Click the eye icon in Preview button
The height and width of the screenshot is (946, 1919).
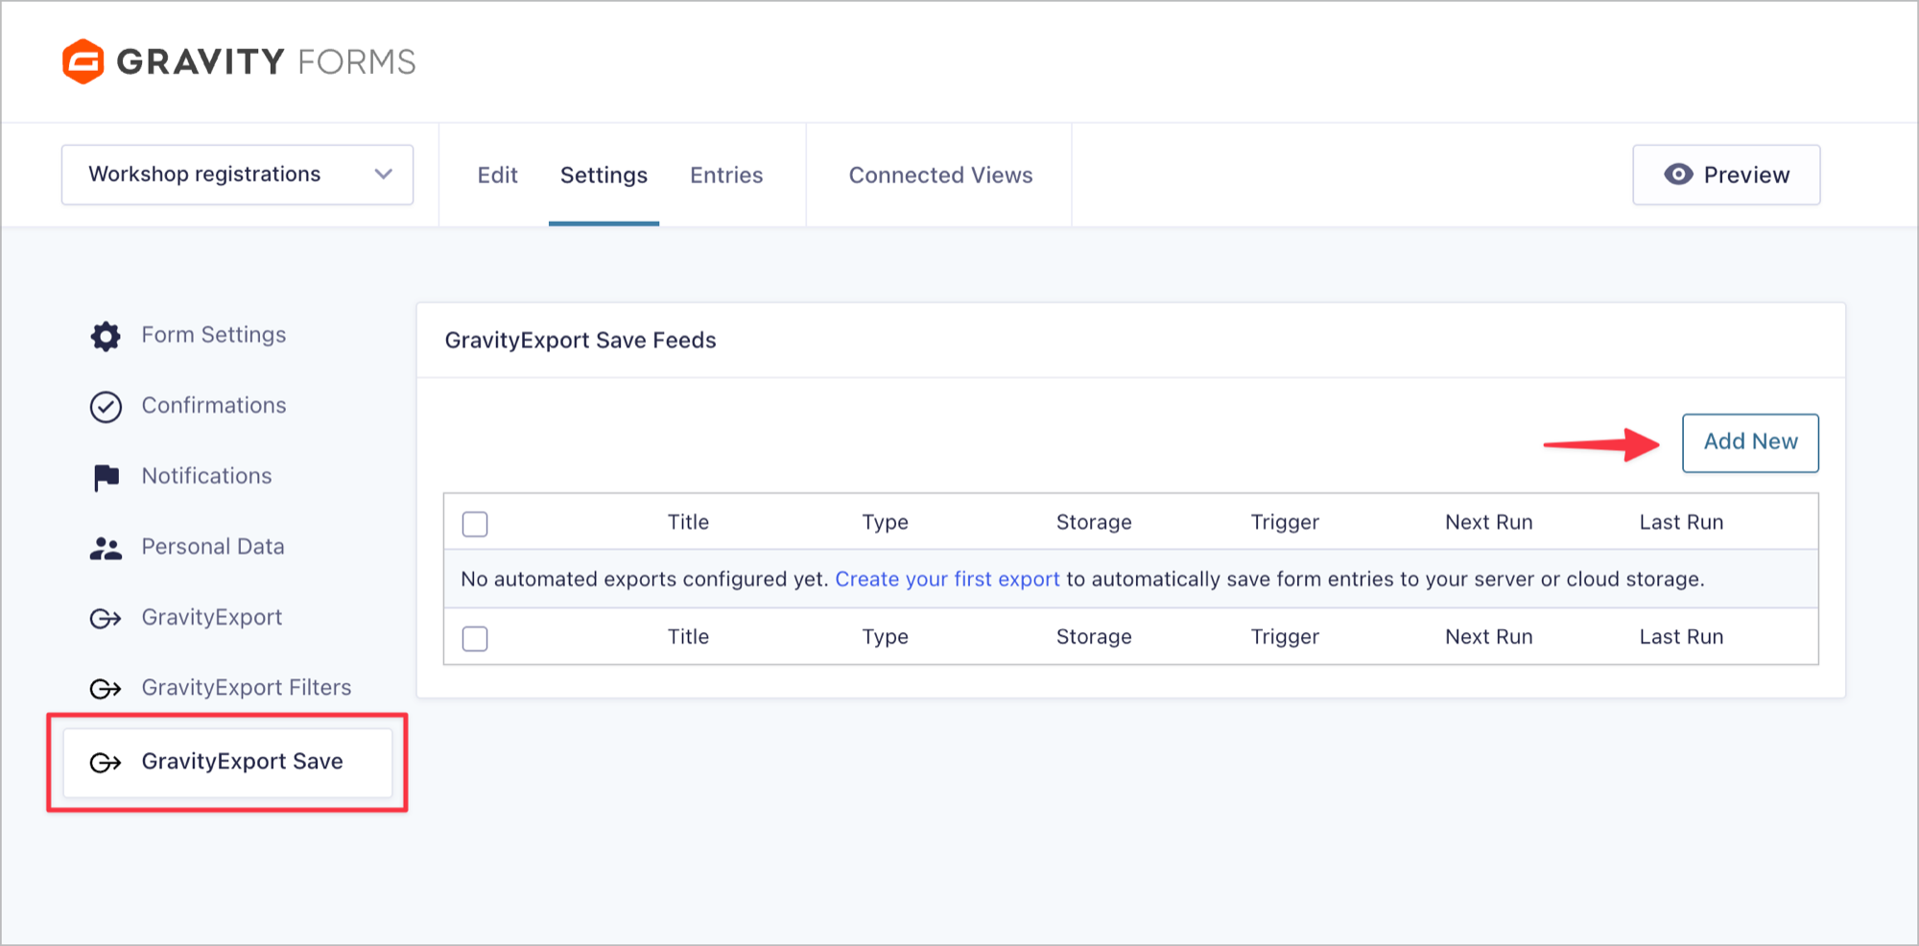(x=1678, y=175)
